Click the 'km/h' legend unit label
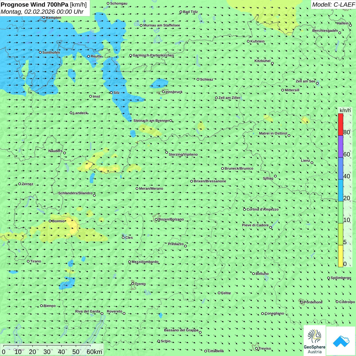Image resolution: width=356 pixels, height=356 pixels. 345,110
